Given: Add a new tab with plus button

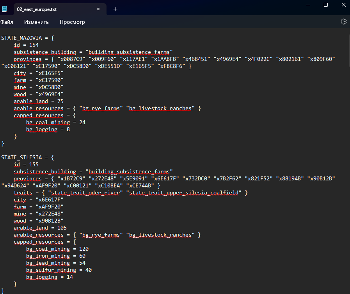Looking at the screenshot, I should point(115,9).
